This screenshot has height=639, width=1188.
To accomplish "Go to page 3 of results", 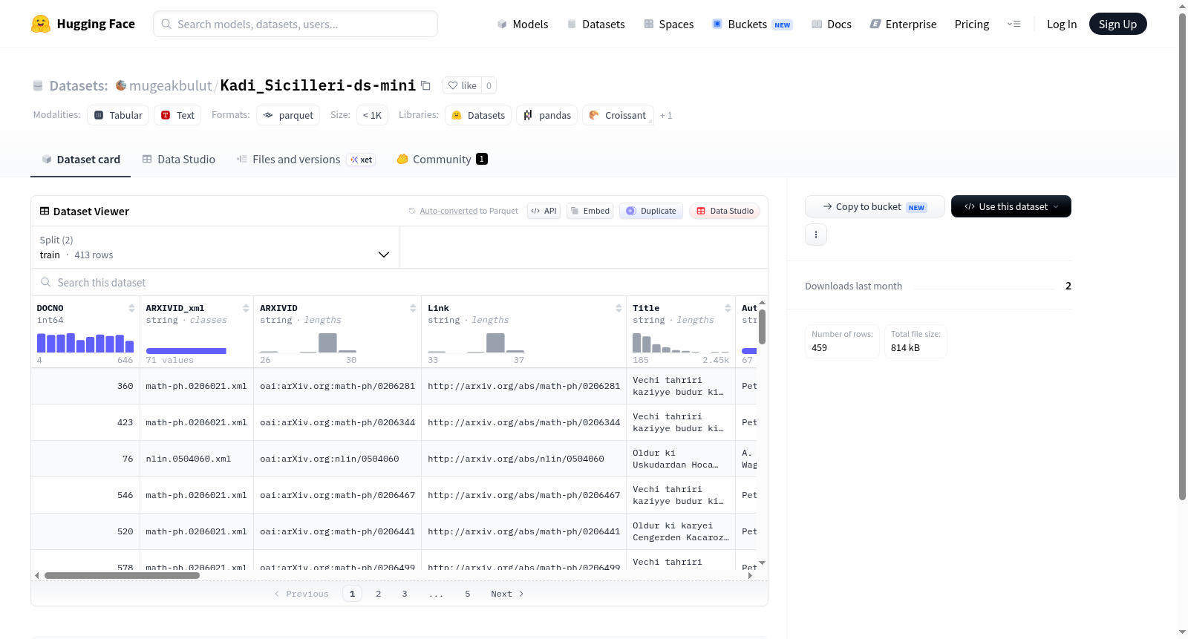I will [405, 594].
